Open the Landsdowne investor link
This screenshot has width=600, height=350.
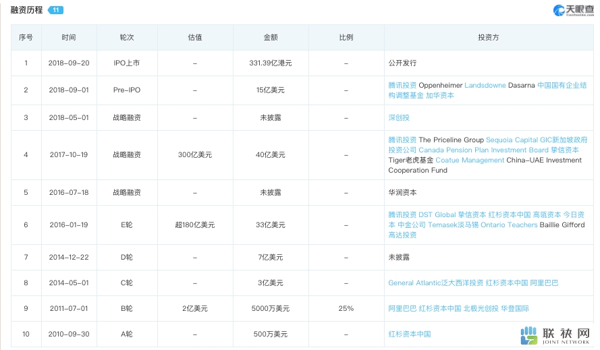coord(485,85)
